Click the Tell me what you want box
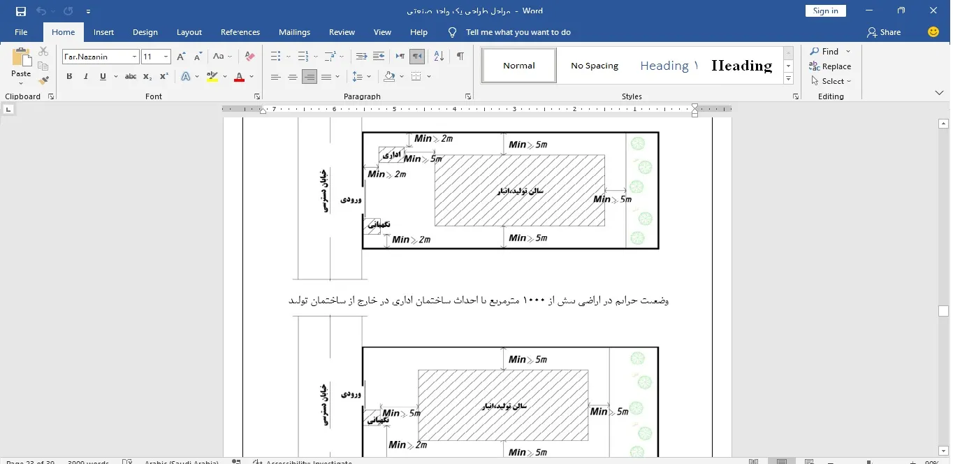Screen dimensions: 953x464 pyautogui.click(x=518, y=32)
